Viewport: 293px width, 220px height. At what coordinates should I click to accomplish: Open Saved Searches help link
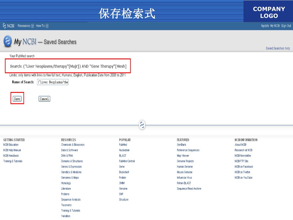tap(278, 48)
